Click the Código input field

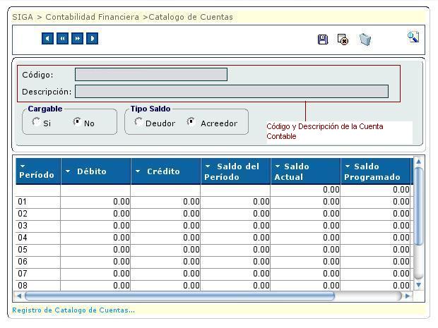[151, 75]
